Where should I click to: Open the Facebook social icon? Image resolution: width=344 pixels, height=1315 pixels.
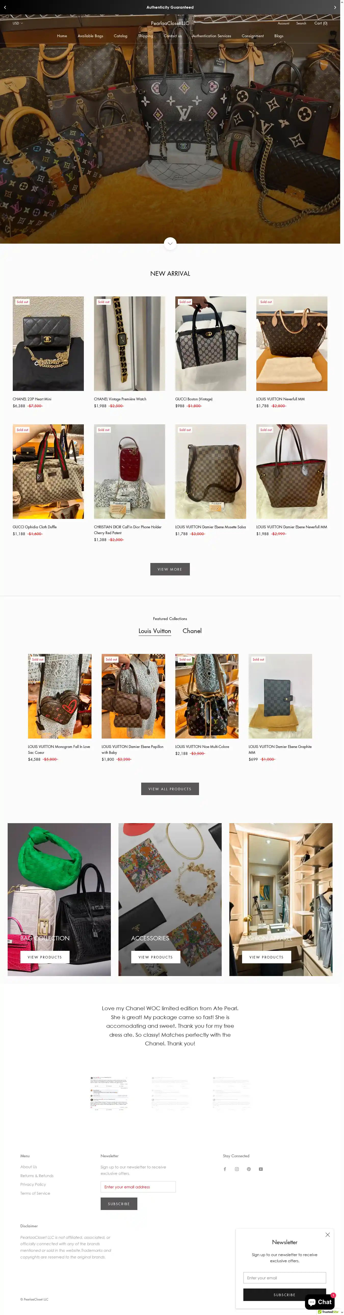[224, 1169]
